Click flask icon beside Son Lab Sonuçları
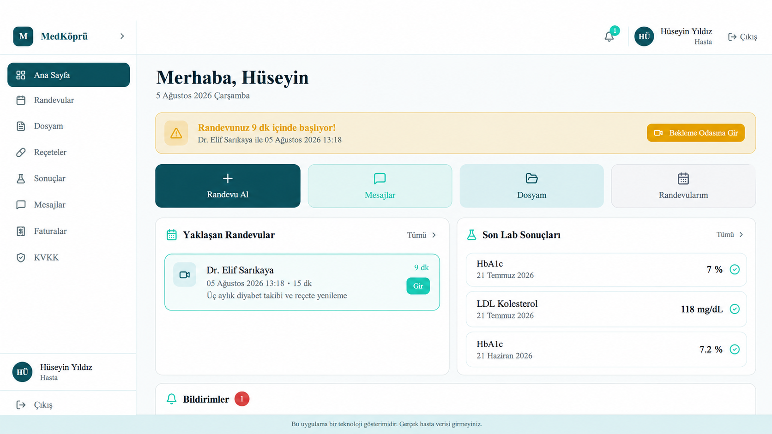The width and height of the screenshot is (772, 434). pos(471,235)
